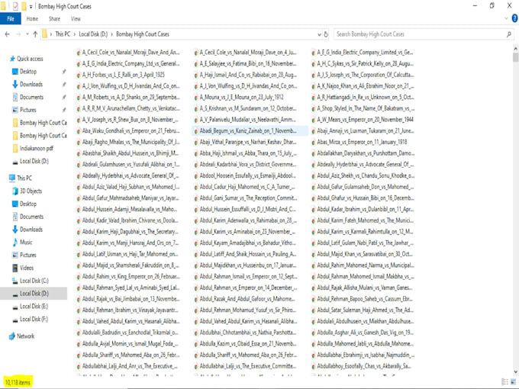Click the 10,118 items status bar count
Viewport: 519px width, 389px height.
18,382
